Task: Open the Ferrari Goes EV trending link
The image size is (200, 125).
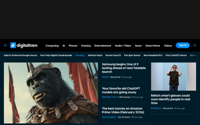Action: click(x=113, y=55)
